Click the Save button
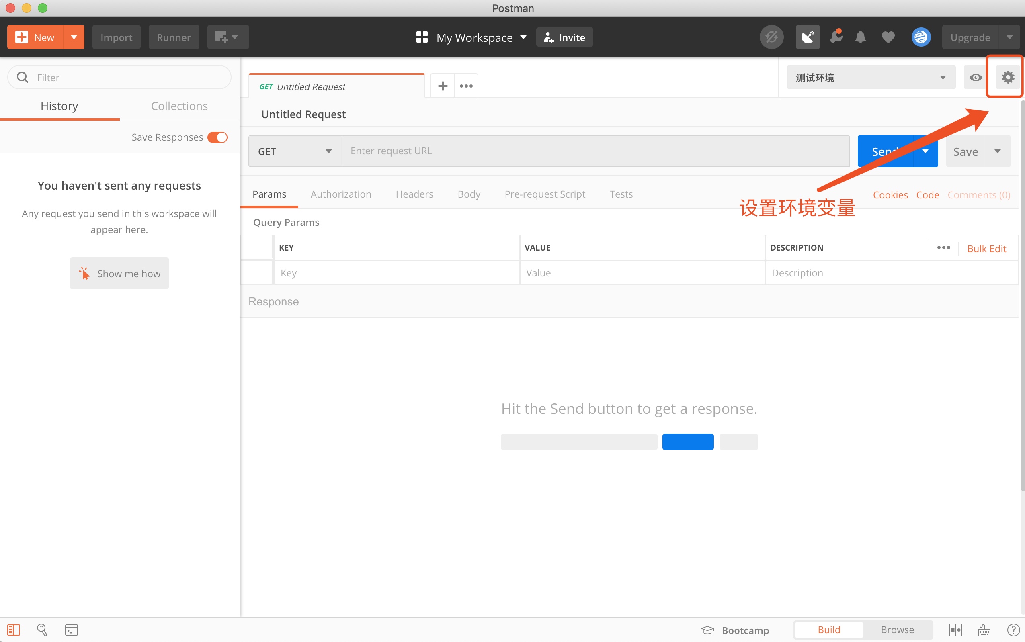 pyautogui.click(x=966, y=151)
